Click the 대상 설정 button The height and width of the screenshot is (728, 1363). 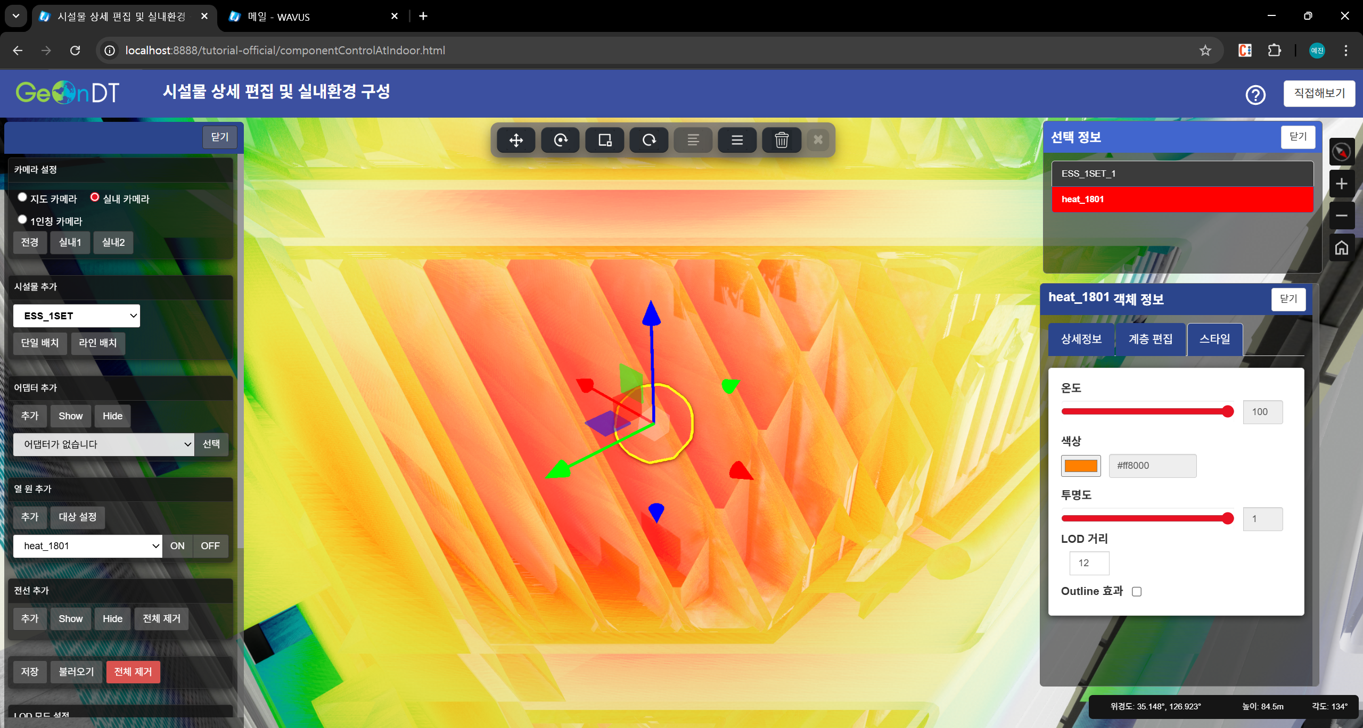click(x=78, y=517)
